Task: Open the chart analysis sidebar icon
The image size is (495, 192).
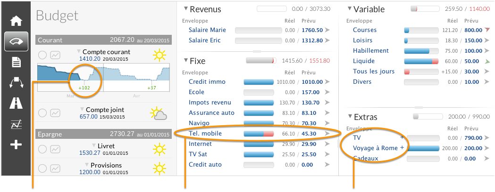Action: pyautogui.click(x=16, y=125)
